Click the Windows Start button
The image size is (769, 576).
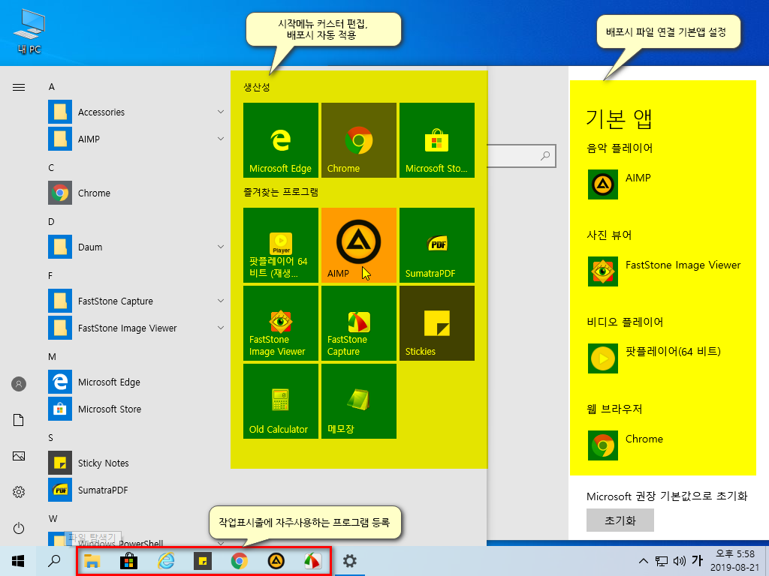point(18,561)
